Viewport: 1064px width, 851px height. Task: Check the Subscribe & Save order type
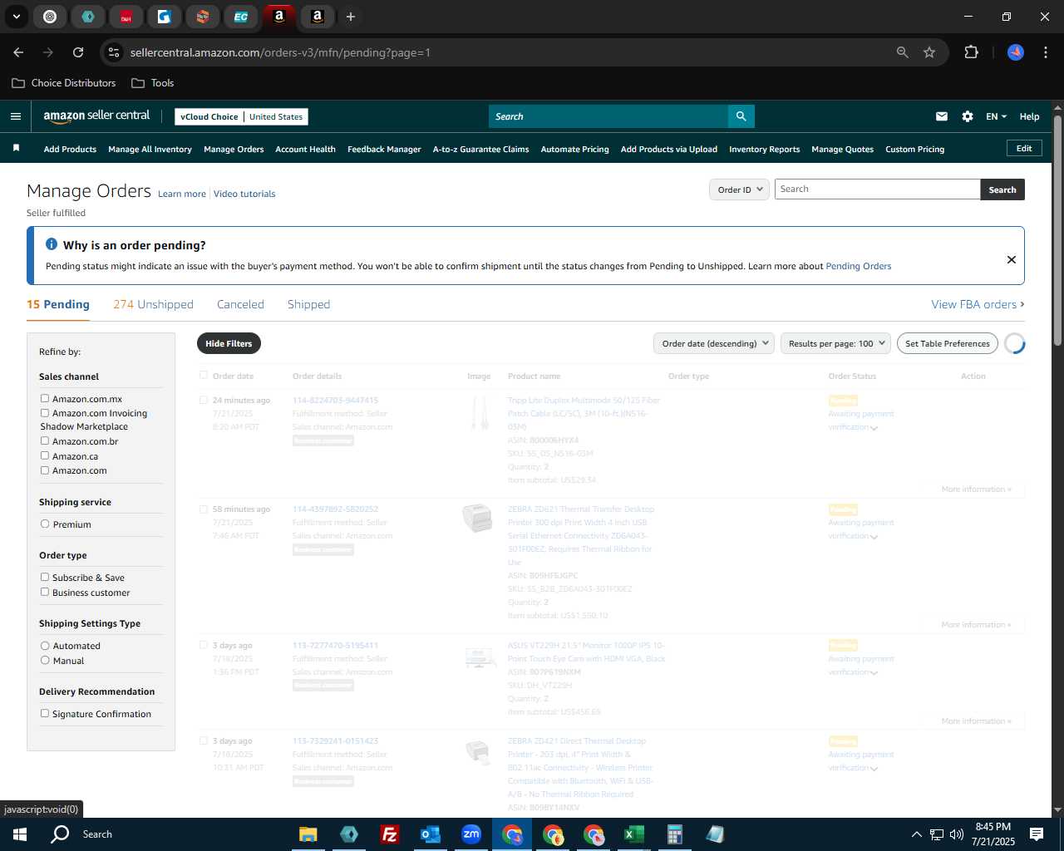(45, 577)
